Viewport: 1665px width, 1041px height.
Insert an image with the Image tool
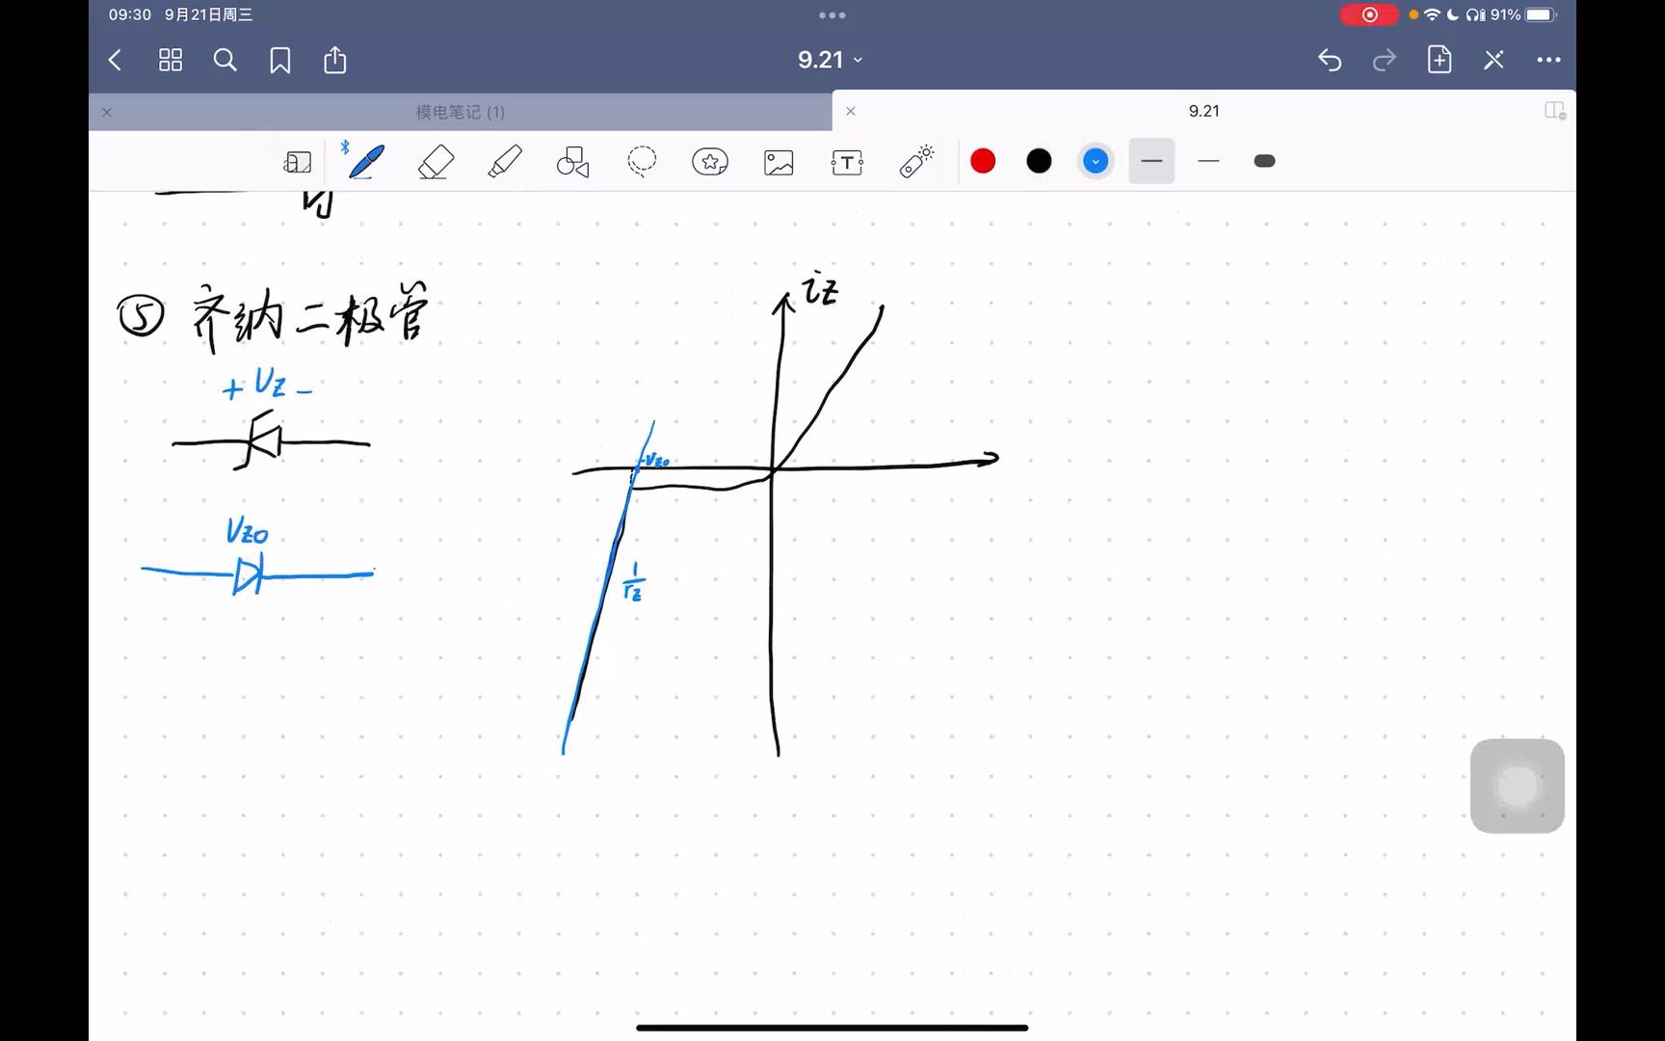point(779,162)
